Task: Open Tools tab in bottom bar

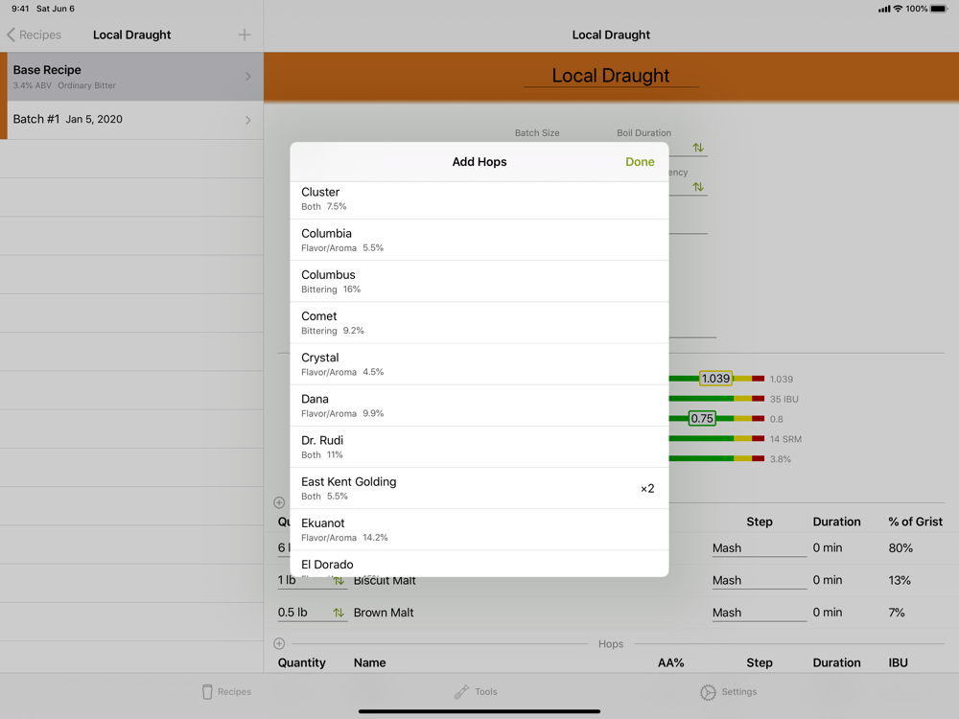Action: tap(476, 691)
